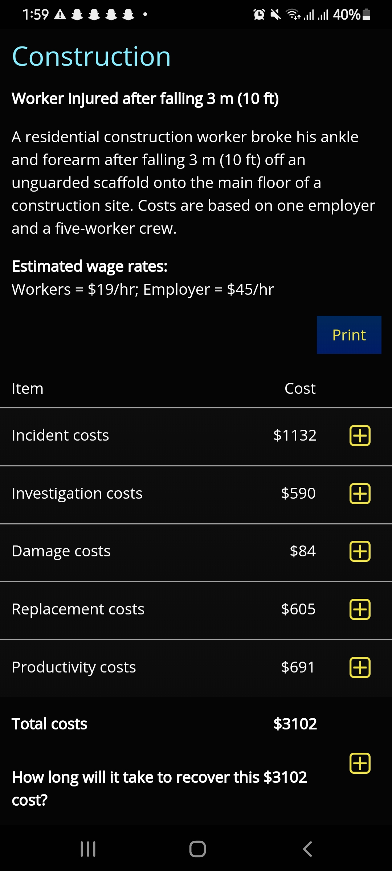The width and height of the screenshot is (392, 871).
Task: Open the recent apps navigation icon
Action: click(88, 849)
